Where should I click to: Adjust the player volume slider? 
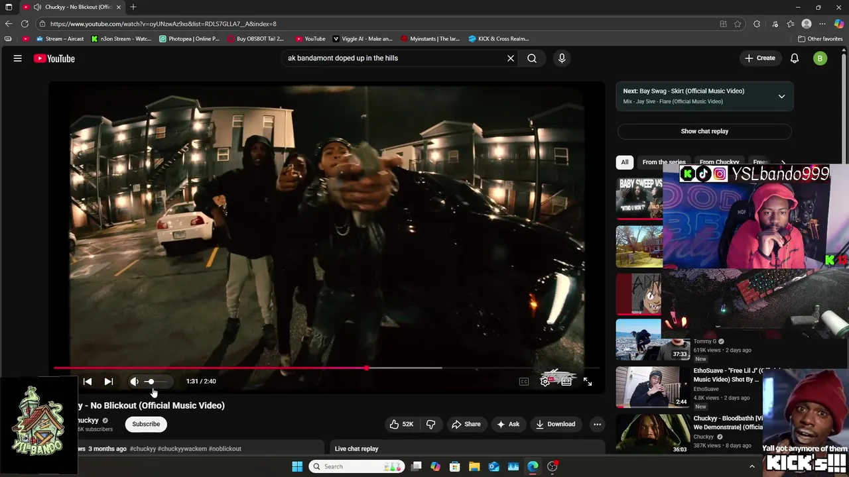coord(156,382)
